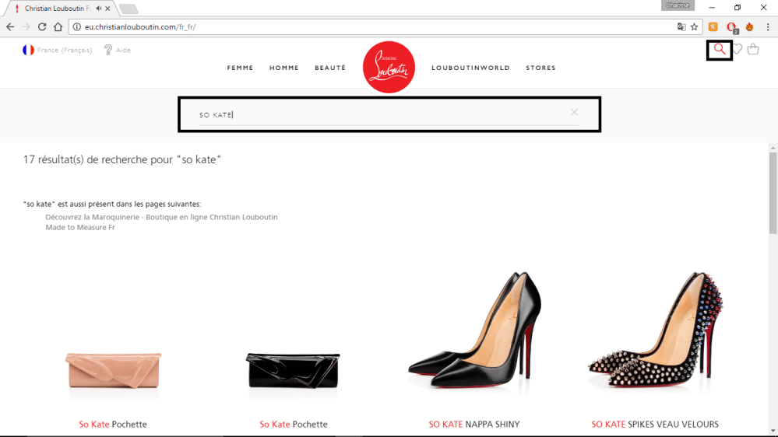778x437 pixels.
Task: Open the LOUBOUTINWORLD menu
Action: [x=470, y=68]
